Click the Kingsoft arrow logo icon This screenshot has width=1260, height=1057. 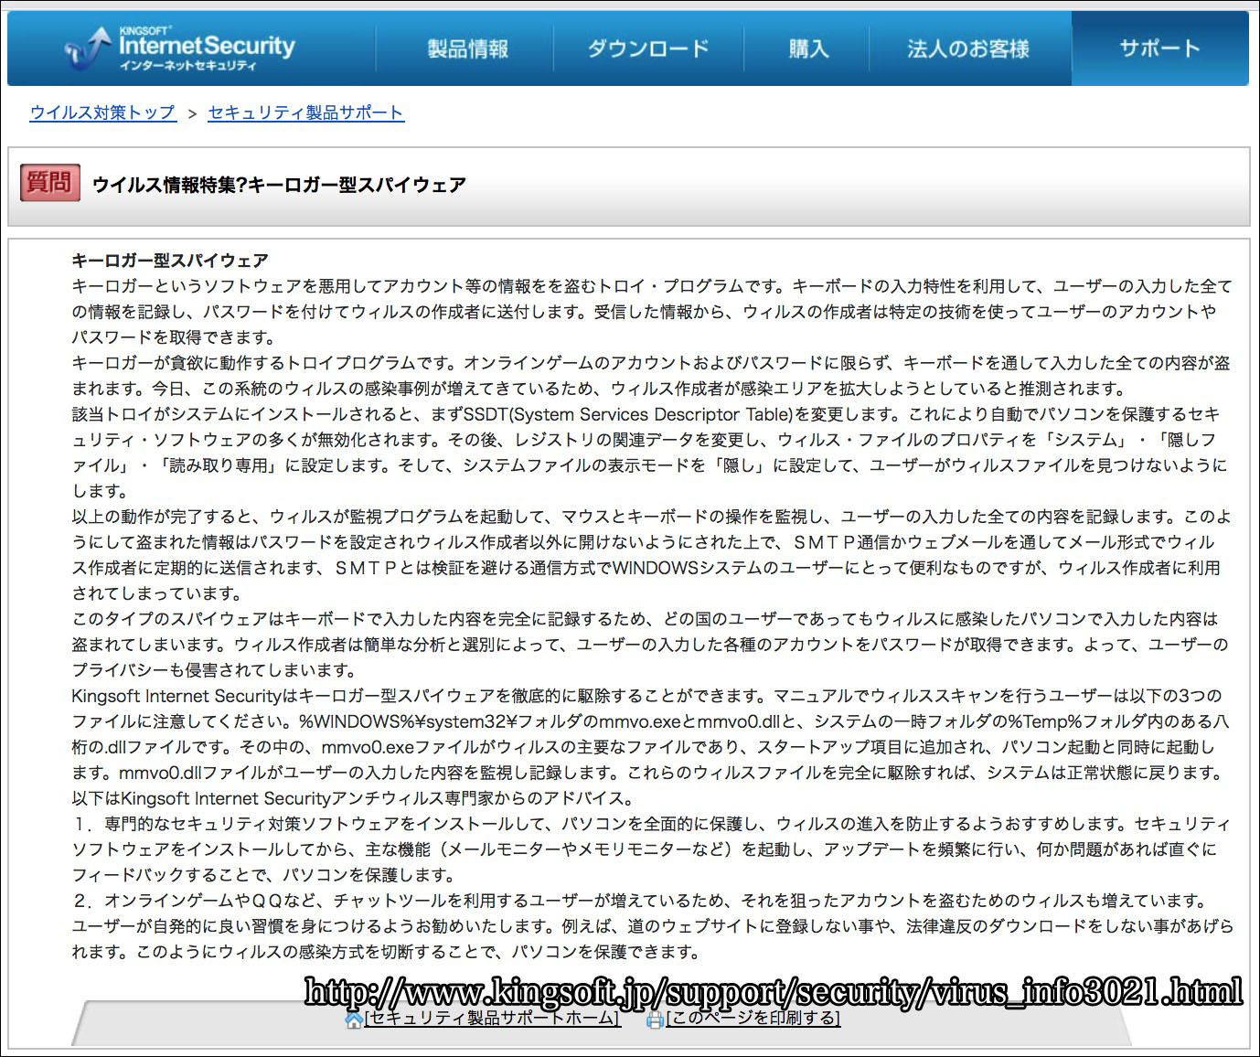click(x=89, y=48)
